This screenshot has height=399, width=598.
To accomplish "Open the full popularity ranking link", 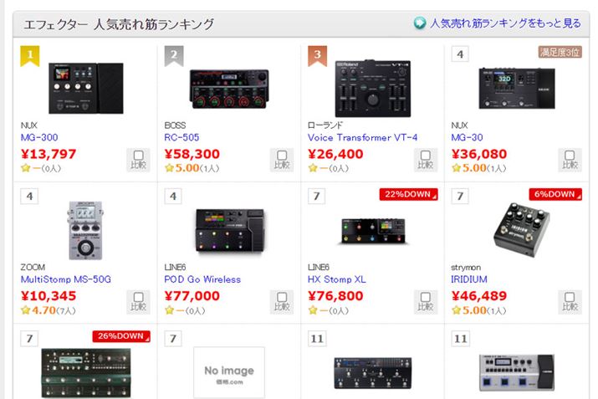I will 505,23.
